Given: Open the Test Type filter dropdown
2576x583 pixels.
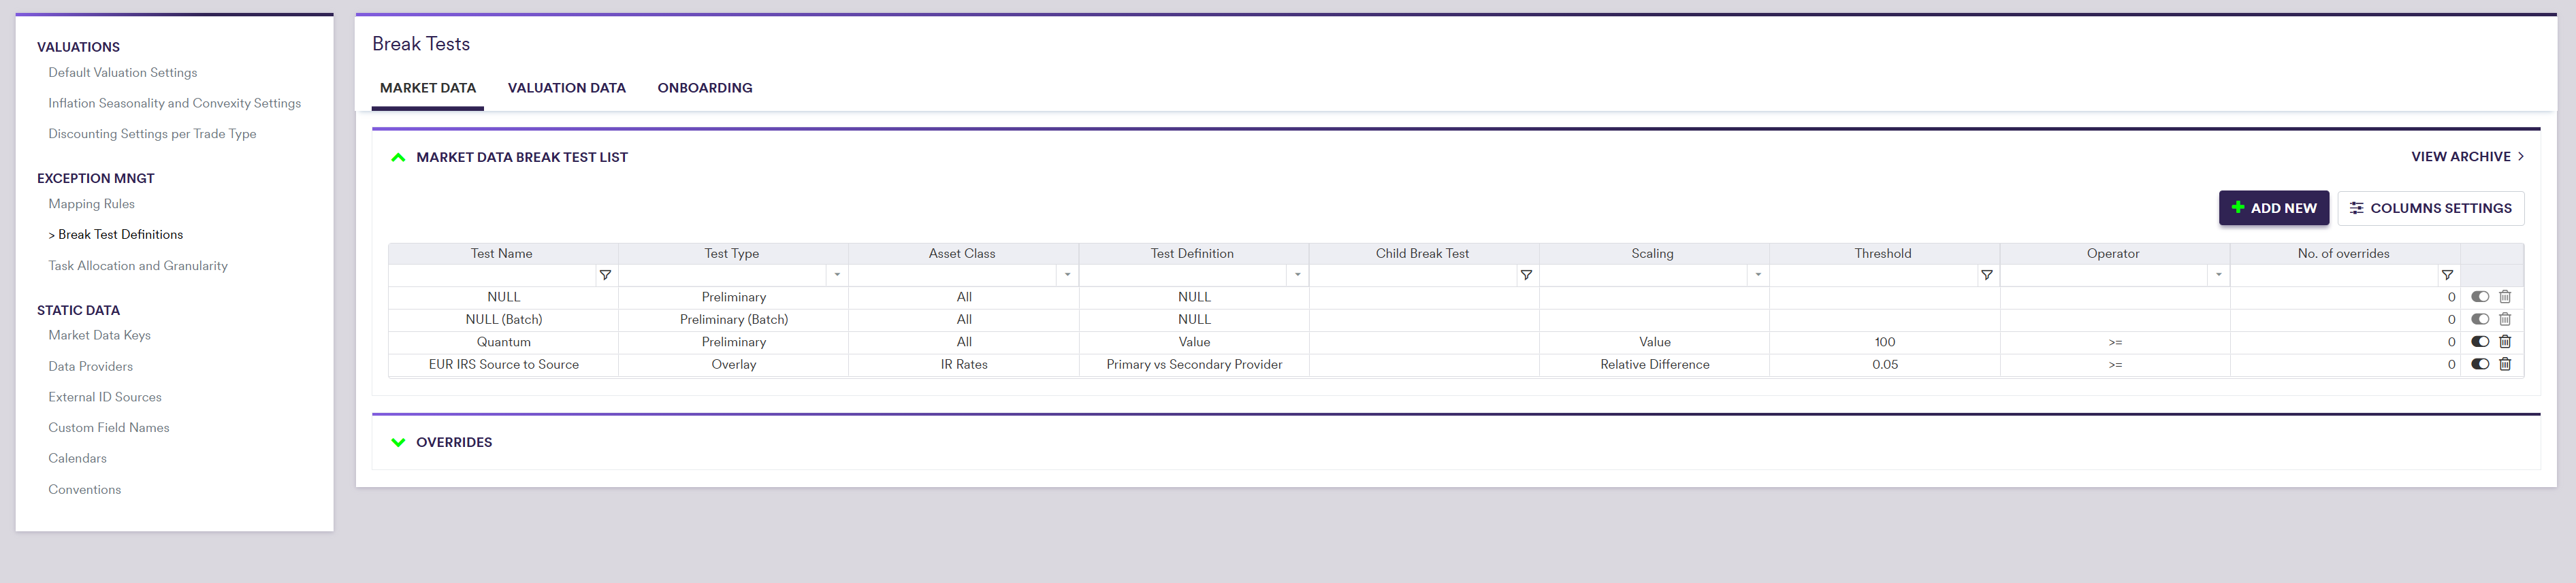Looking at the screenshot, I should [x=837, y=275].
